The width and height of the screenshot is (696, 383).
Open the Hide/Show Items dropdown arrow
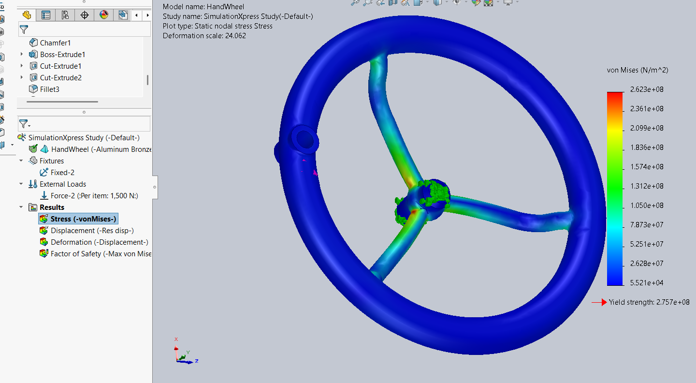466,1
